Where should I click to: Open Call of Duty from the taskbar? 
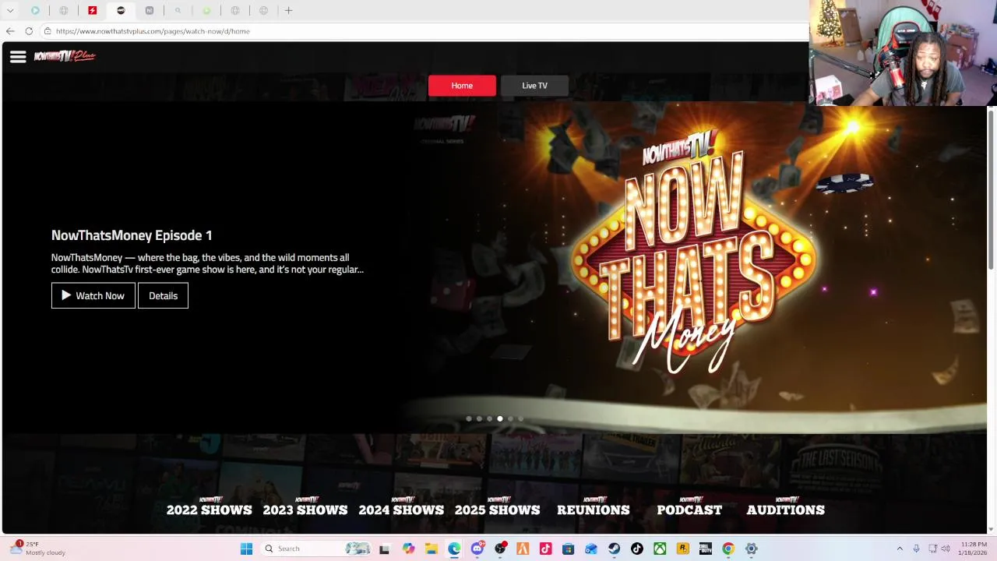coord(705,549)
